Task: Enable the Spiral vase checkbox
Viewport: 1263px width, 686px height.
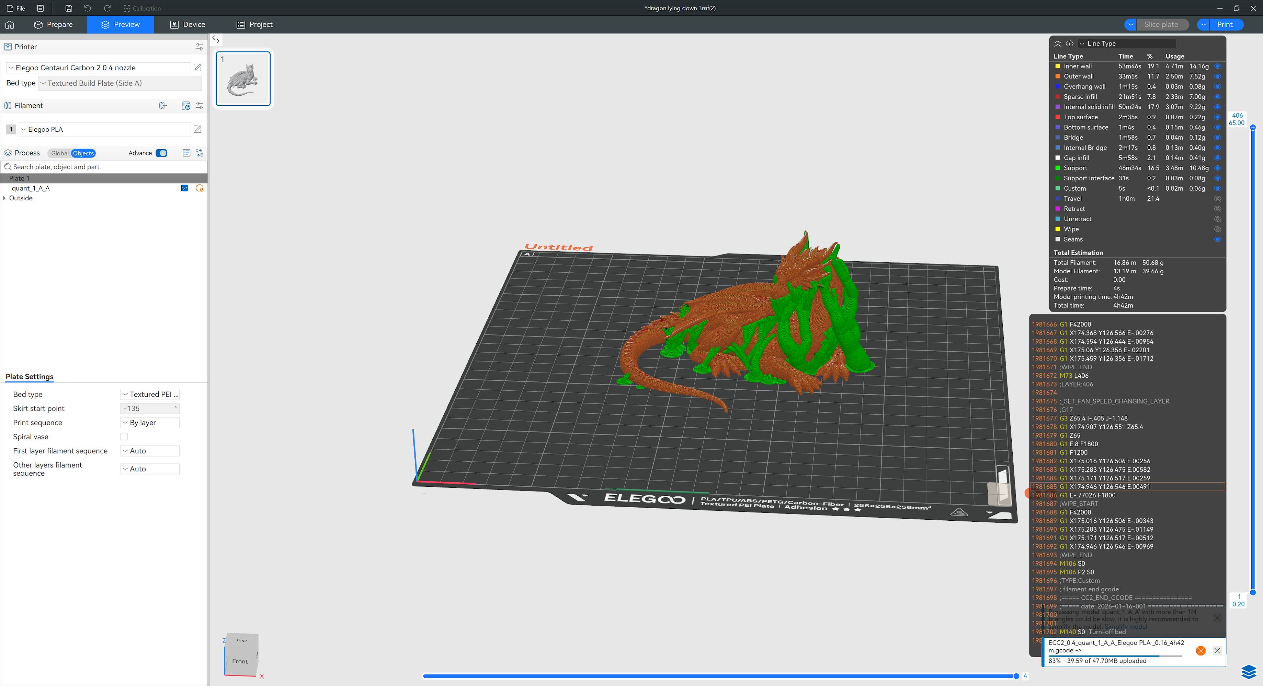Action: tap(124, 437)
